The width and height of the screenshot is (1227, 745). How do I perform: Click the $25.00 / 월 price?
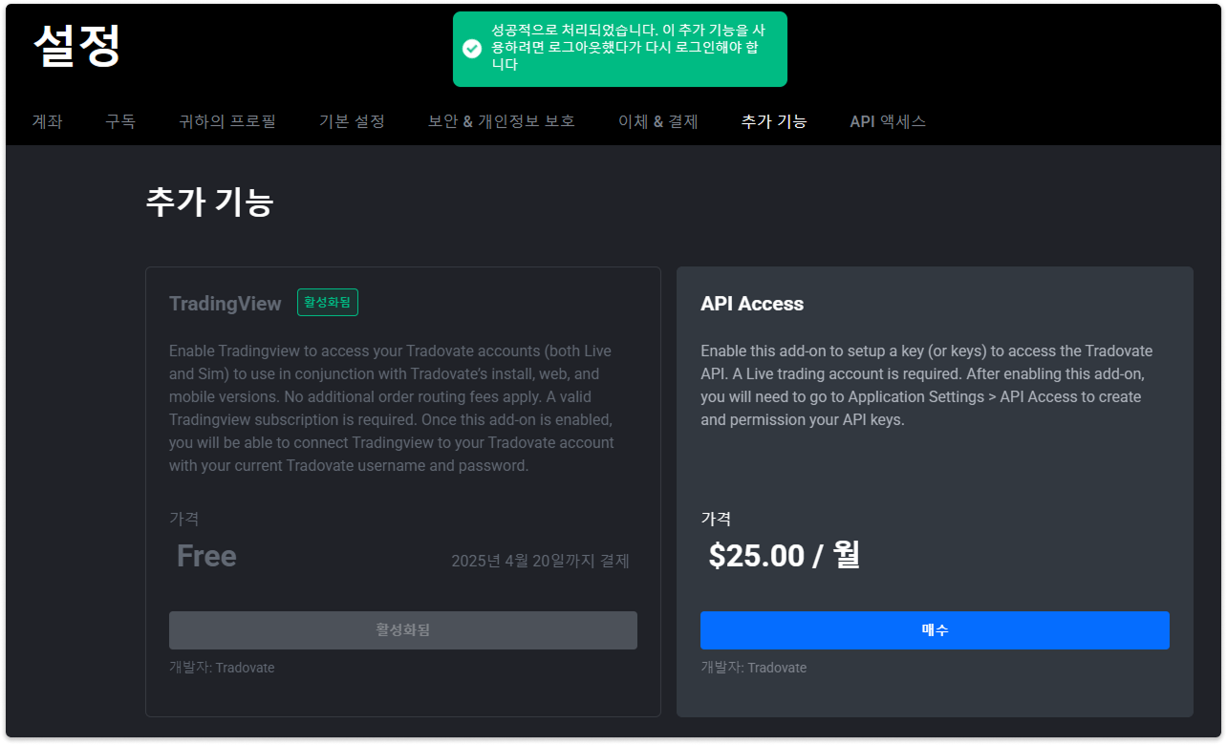point(785,556)
